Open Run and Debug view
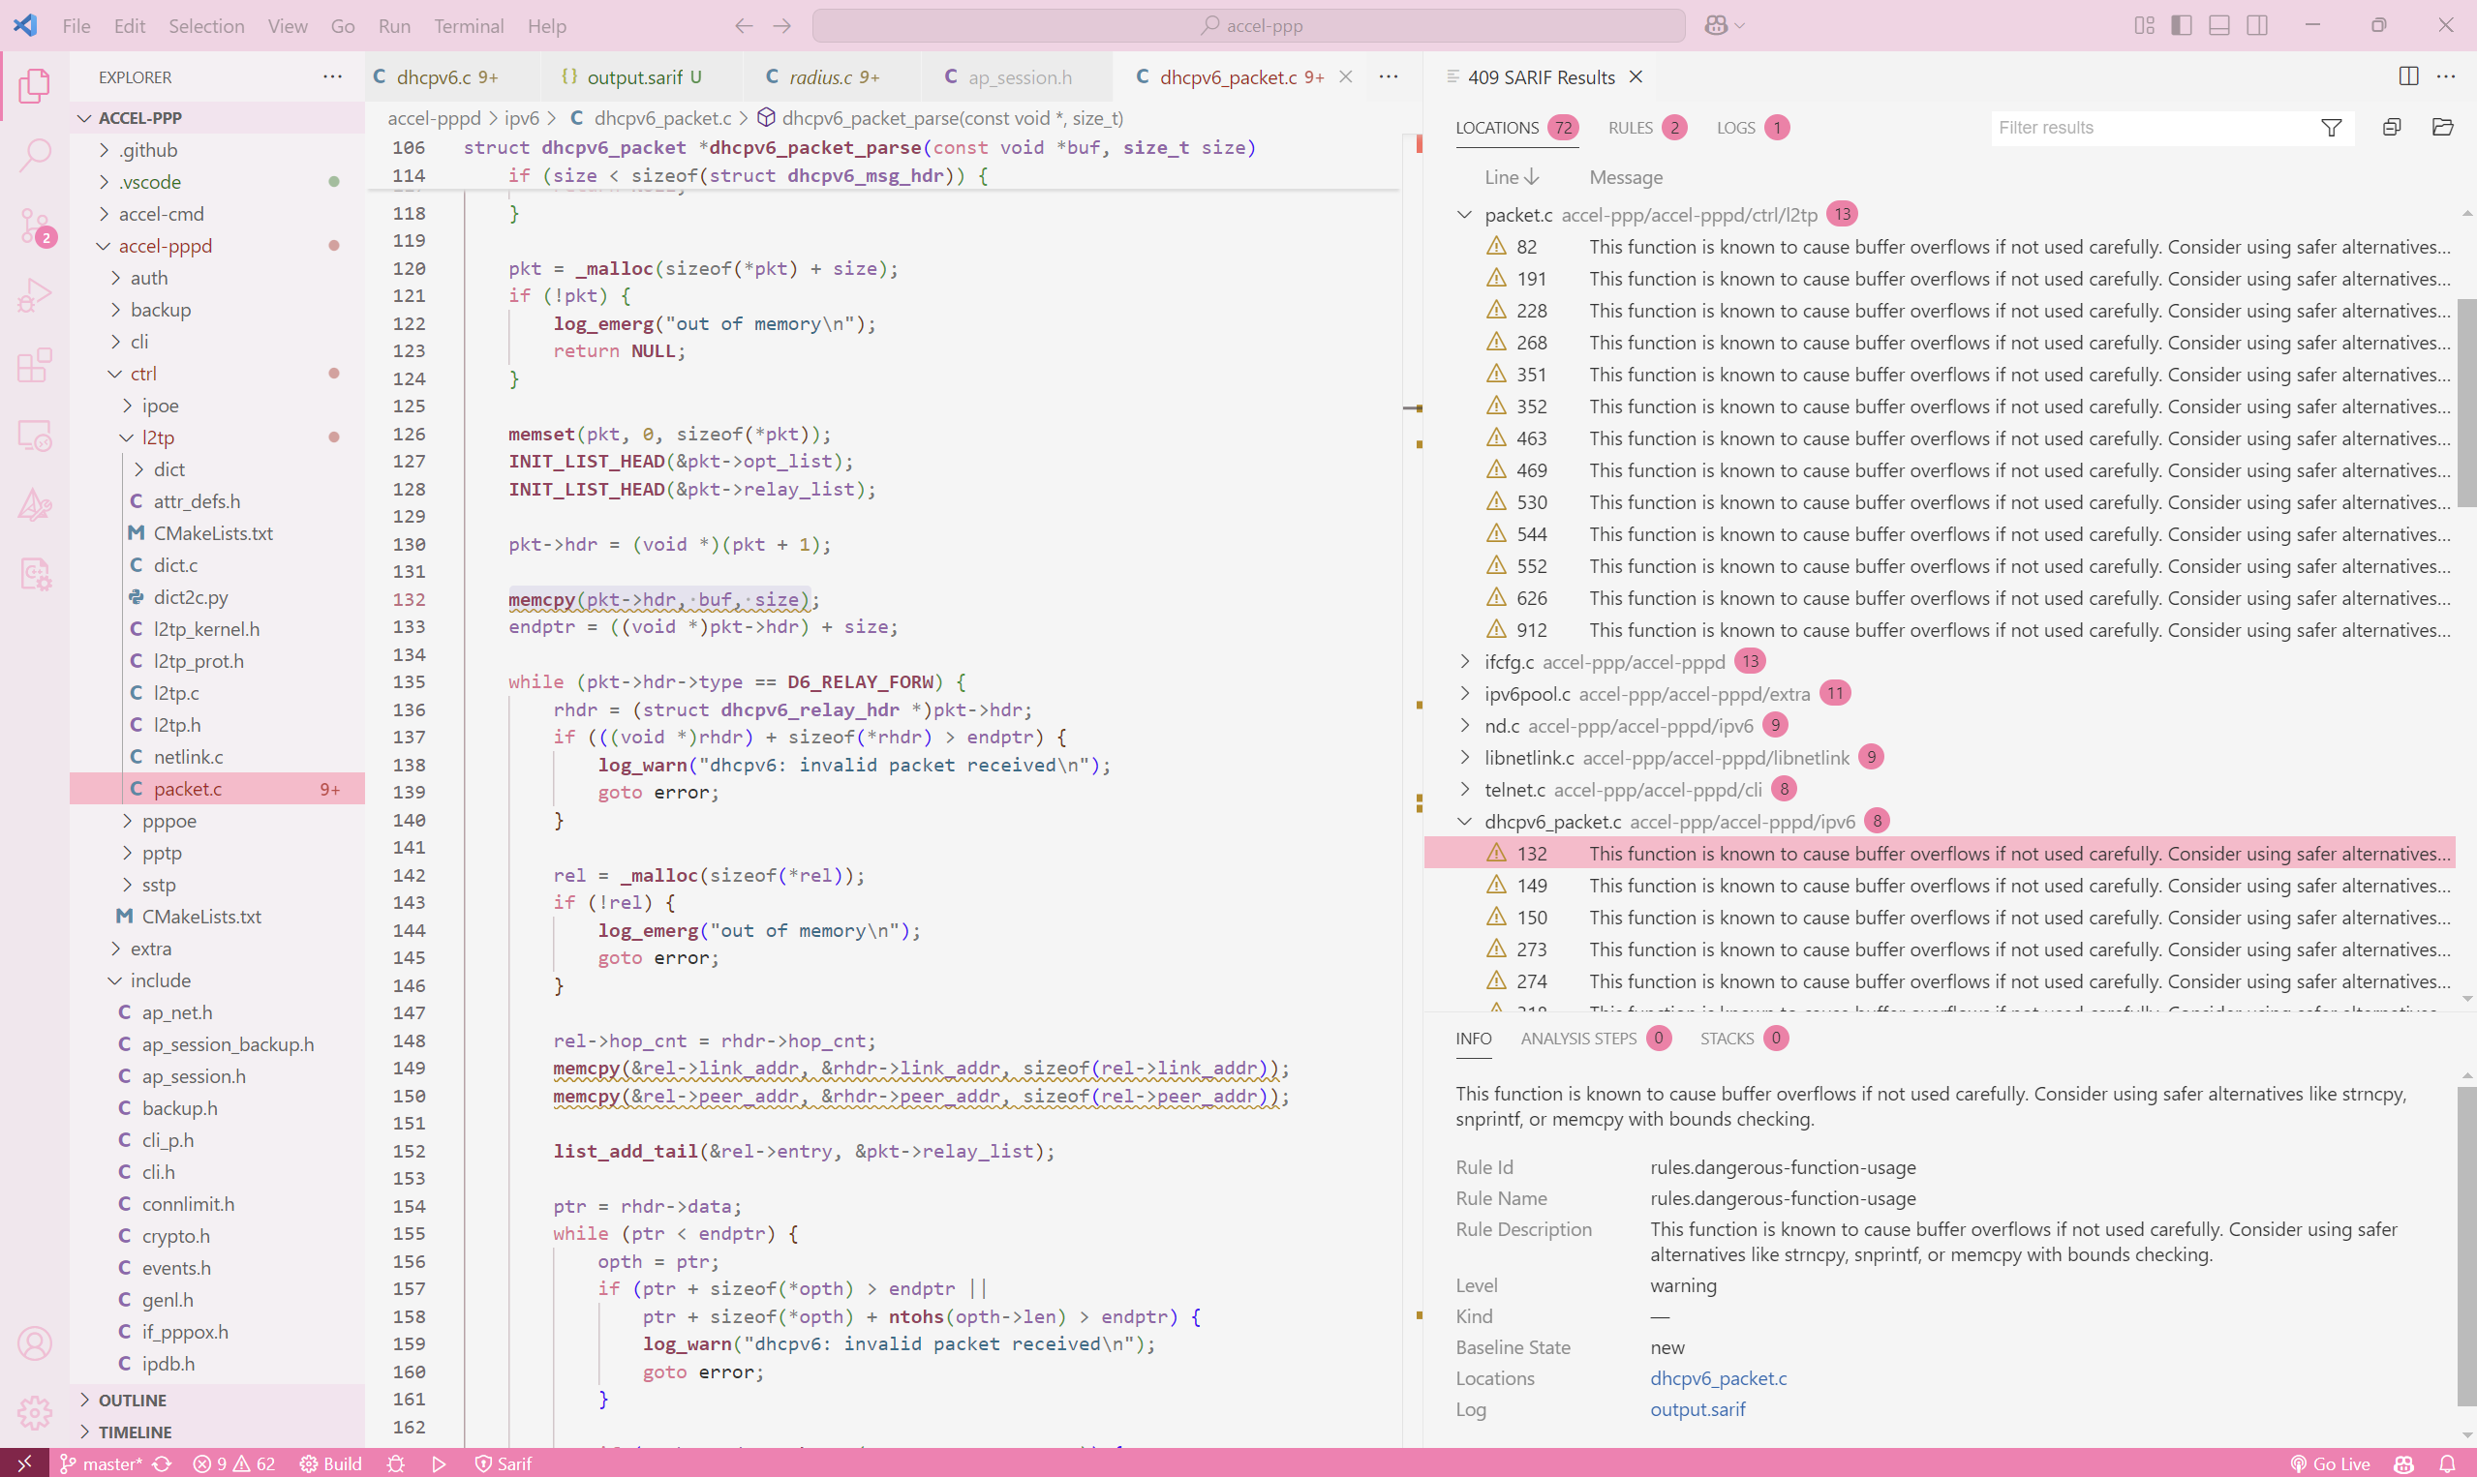This screenshot has height=1477, width=2477. point(35,296)
